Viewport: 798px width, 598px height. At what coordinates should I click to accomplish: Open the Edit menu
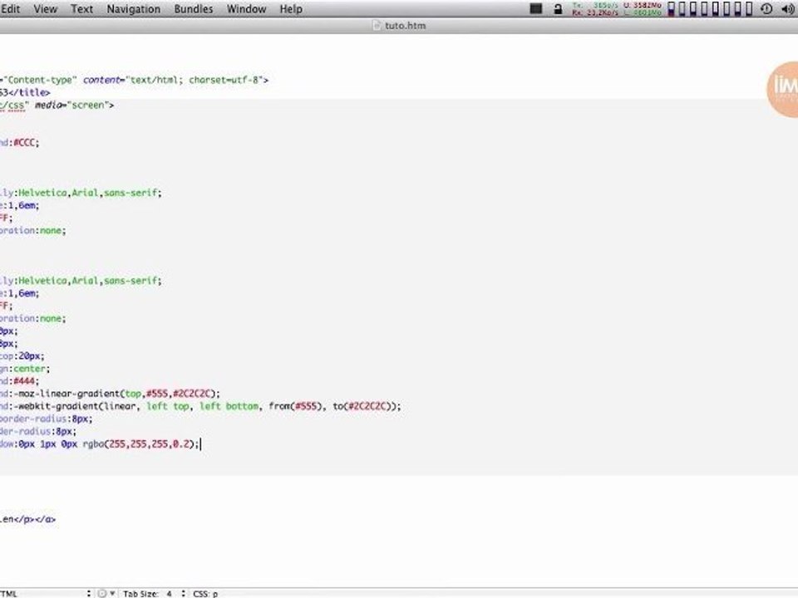(10, 8)
